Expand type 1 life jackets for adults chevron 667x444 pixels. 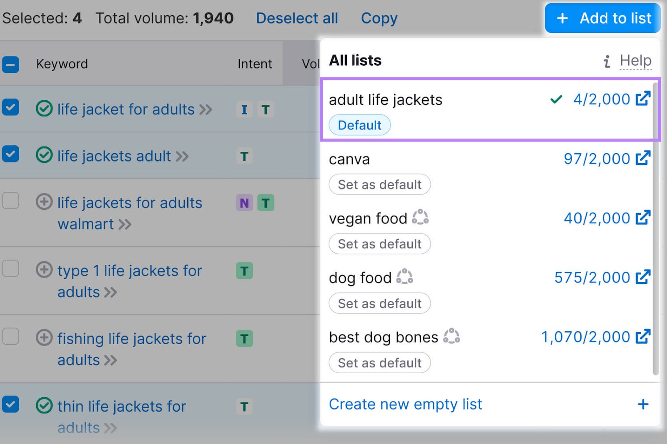[x=110, y=293]
